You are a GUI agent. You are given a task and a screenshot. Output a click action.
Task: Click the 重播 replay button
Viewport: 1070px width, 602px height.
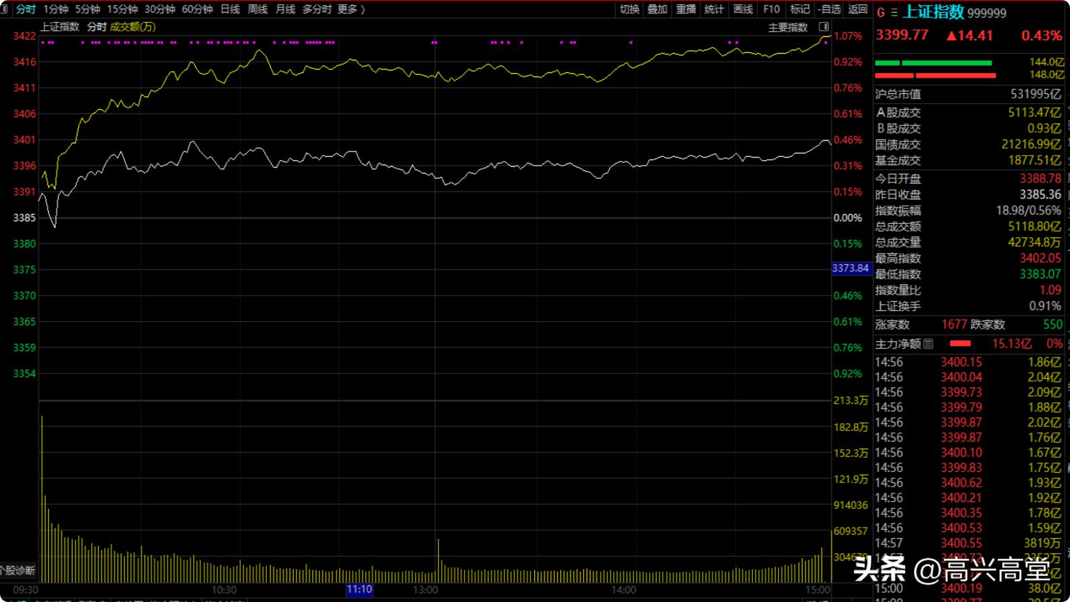click(x=686, y=9)
